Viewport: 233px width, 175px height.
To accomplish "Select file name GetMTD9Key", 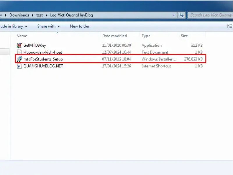I will (35, 45).
